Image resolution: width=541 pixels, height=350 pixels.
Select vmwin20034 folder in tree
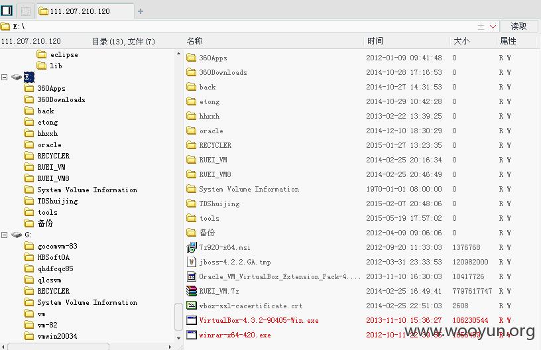[50, 336]
